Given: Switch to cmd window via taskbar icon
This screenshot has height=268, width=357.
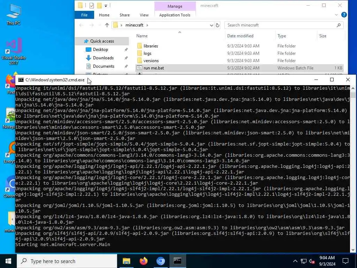Looking at the screenshot, I should (x=177, y=261).
